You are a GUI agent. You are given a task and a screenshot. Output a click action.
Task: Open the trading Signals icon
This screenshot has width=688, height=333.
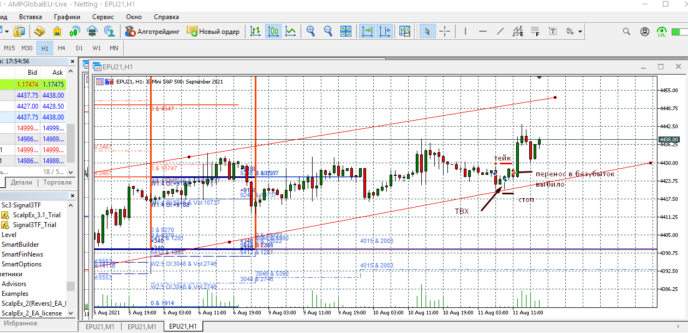pos(74,31)
